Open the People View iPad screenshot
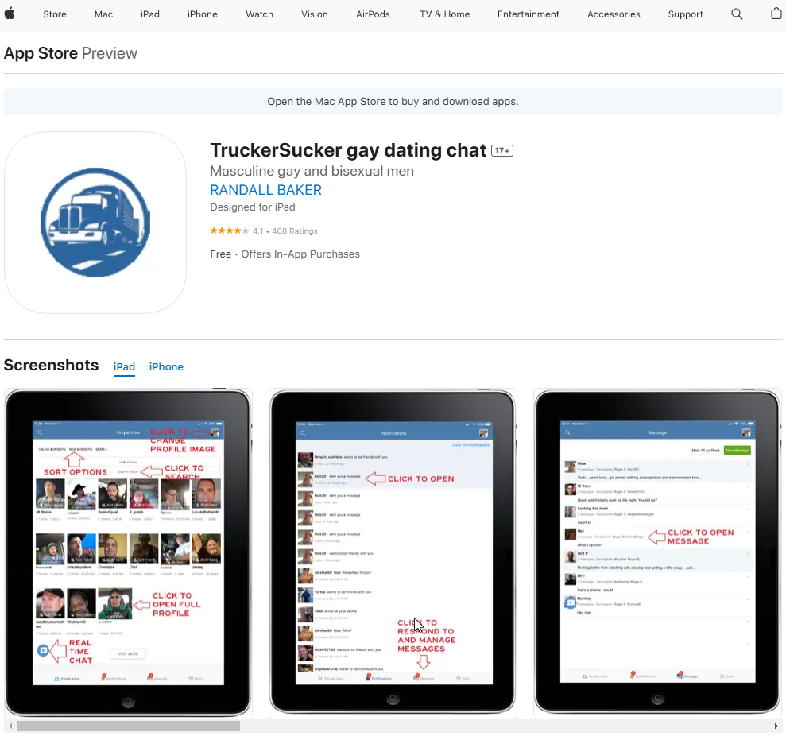 tap(128, 552)
